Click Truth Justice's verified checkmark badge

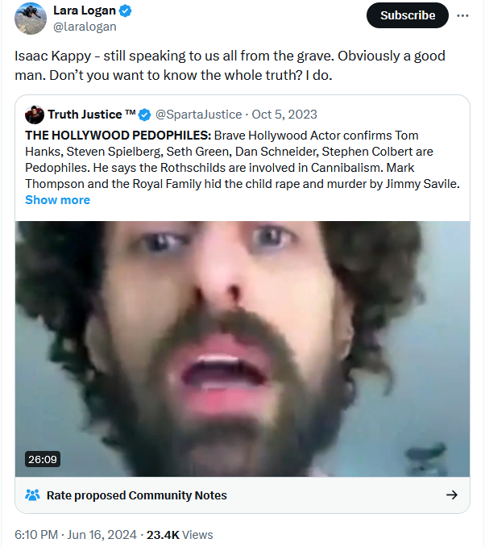[x=144, y=115]
